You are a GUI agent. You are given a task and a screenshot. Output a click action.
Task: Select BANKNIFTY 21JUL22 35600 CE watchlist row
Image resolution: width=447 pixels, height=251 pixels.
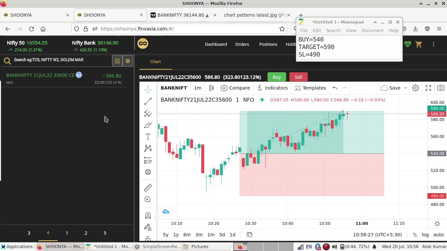[64, 78]
